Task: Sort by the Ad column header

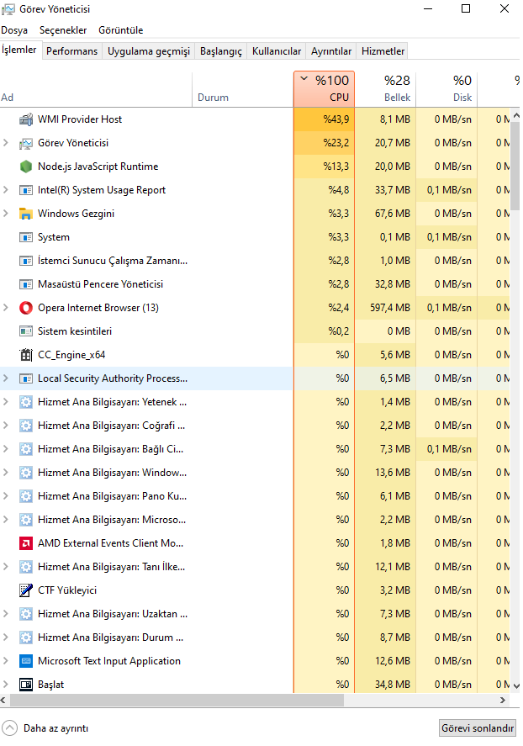Action: coord(96,89)
